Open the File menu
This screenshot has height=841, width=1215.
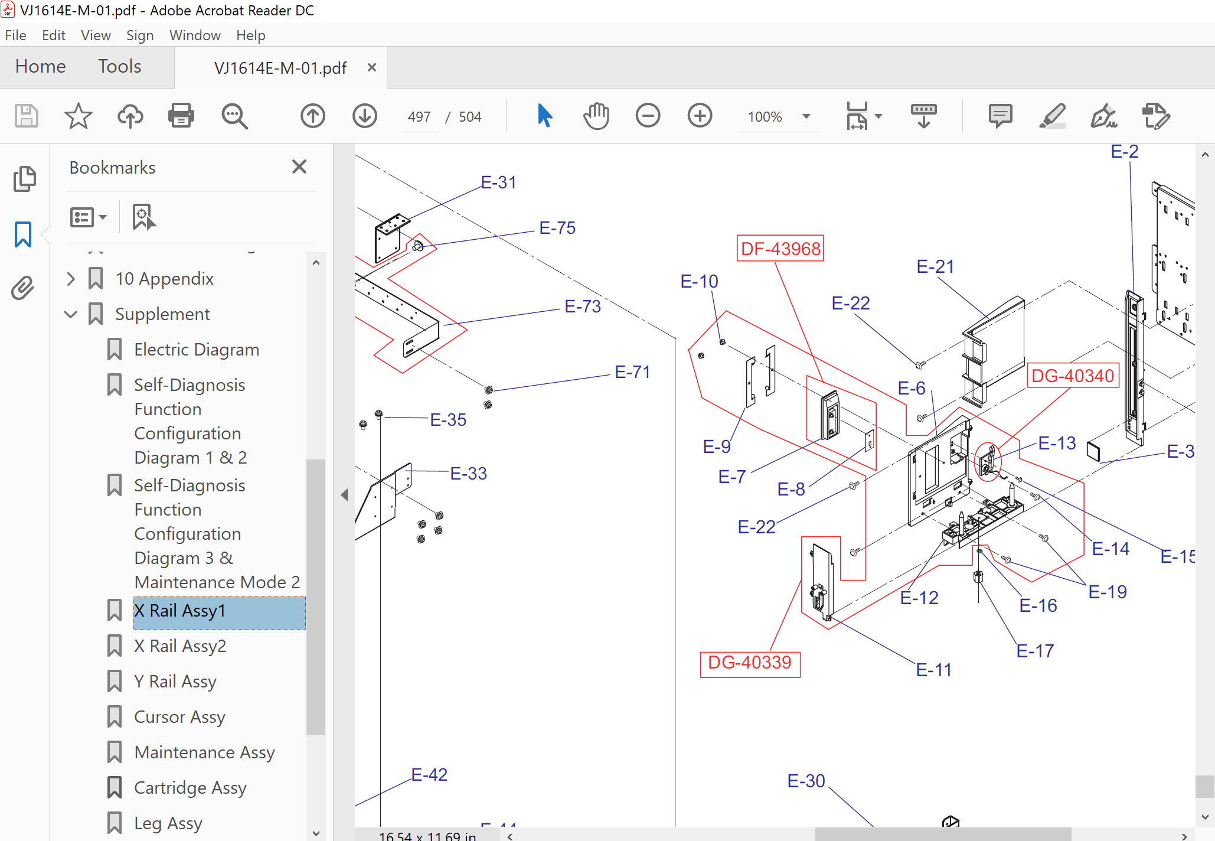click(x=16, y=35)
